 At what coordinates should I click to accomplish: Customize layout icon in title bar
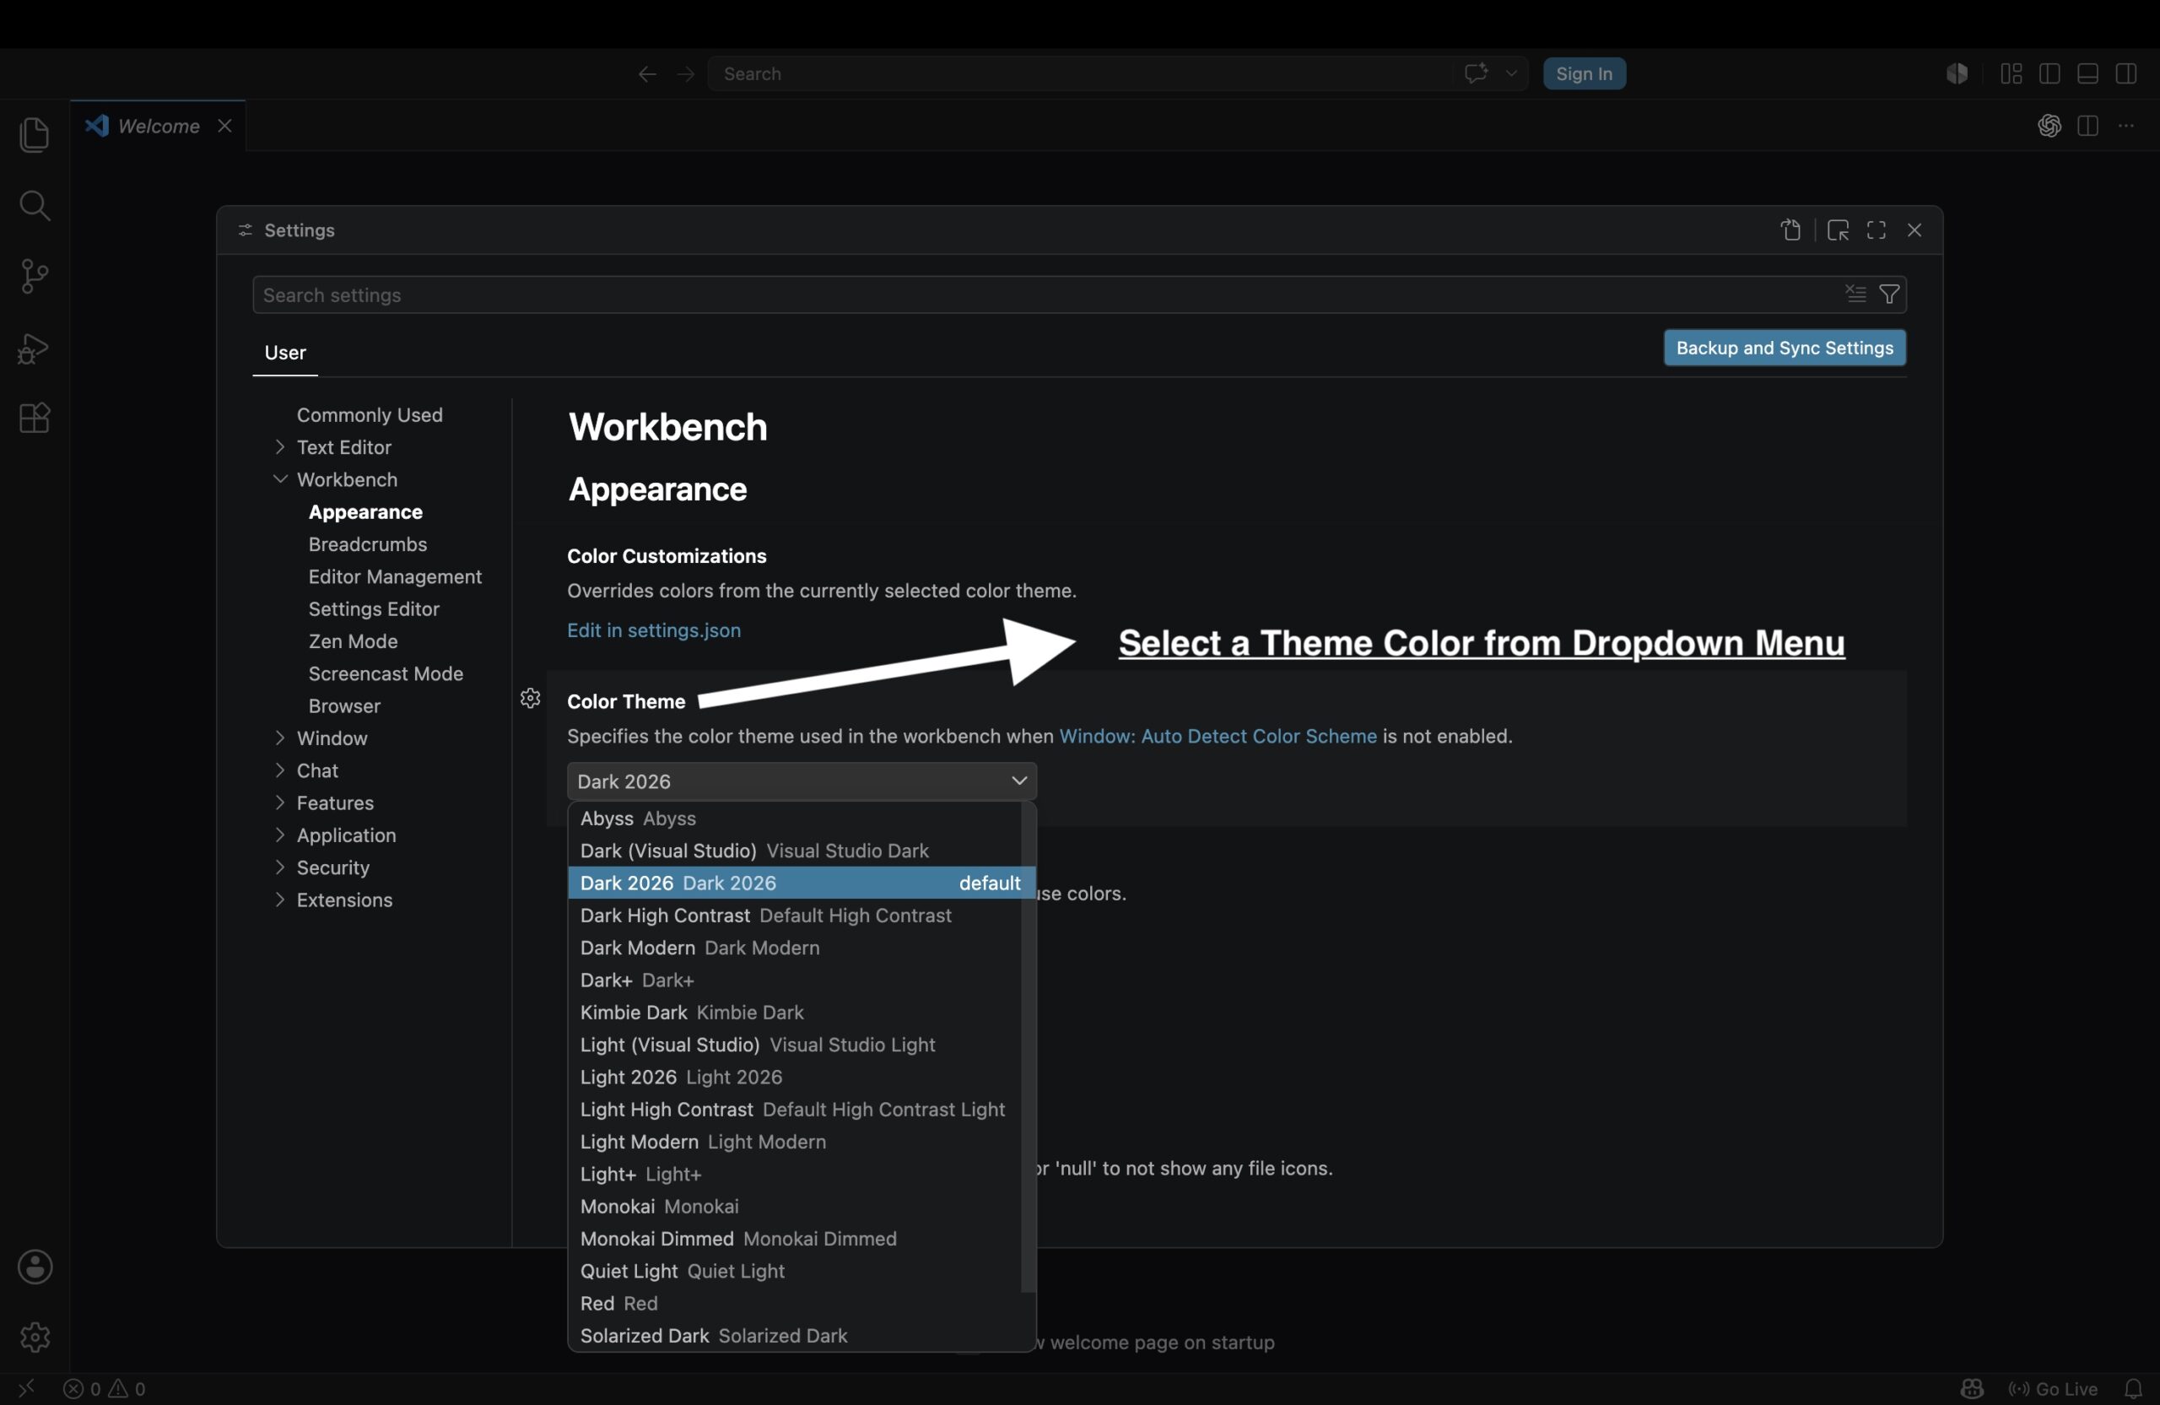[x=2011, y=73]
